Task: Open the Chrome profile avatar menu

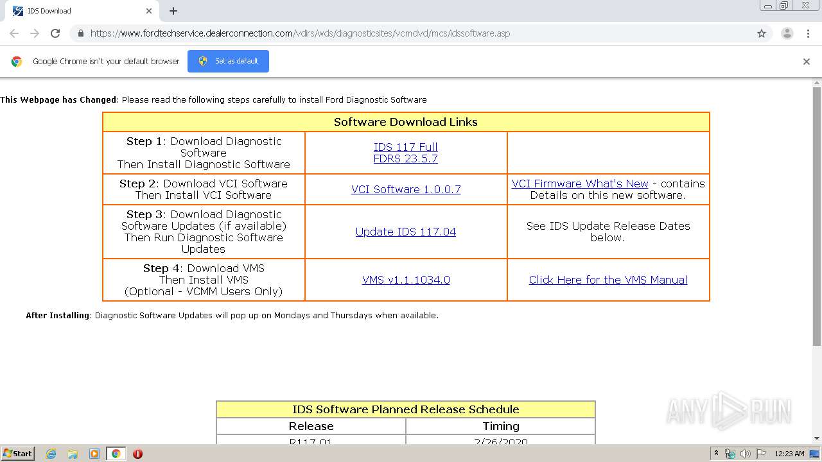Action: 787,33
